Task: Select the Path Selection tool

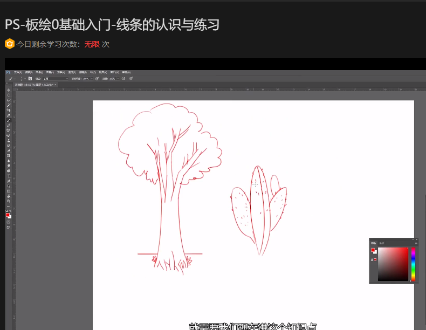Action: point(9,186)
